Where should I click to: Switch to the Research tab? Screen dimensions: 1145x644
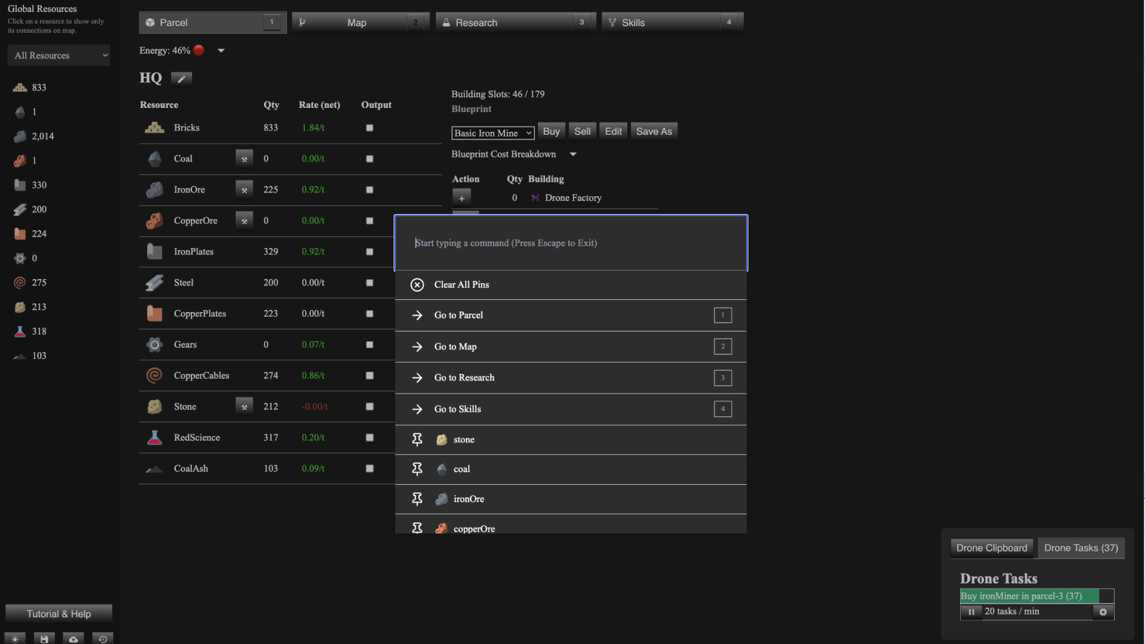(x=515, y=23)
